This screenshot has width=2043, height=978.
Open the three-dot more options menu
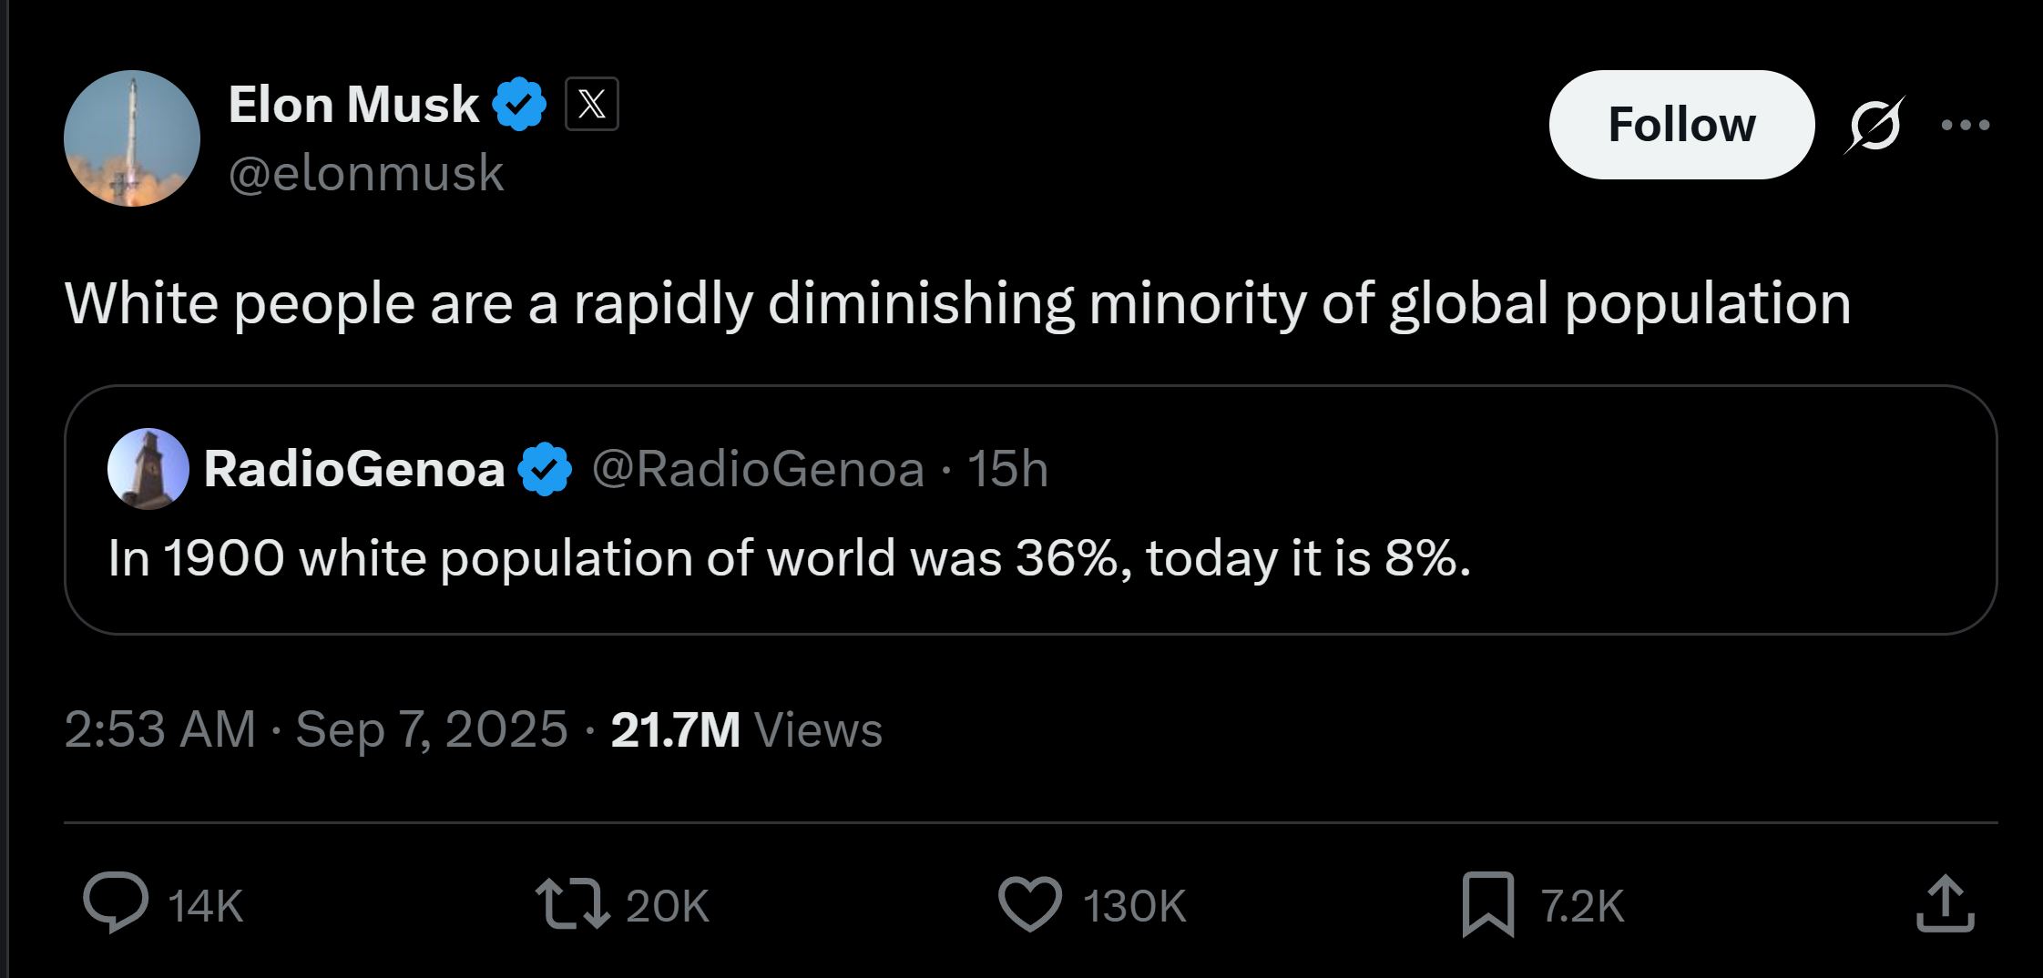1965,125
